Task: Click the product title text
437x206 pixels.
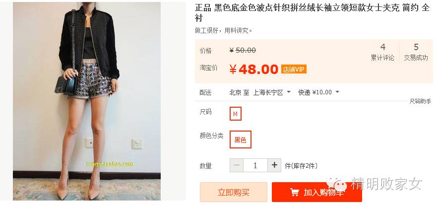Action: point(312,13)
